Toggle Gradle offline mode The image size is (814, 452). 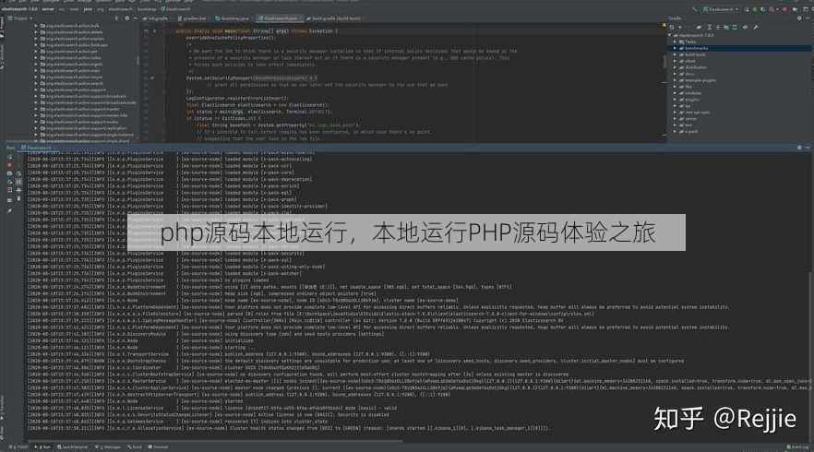coord(745,27)
